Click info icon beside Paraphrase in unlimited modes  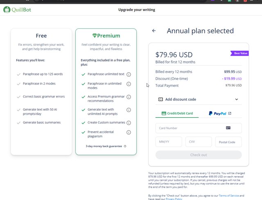point(129,84)
